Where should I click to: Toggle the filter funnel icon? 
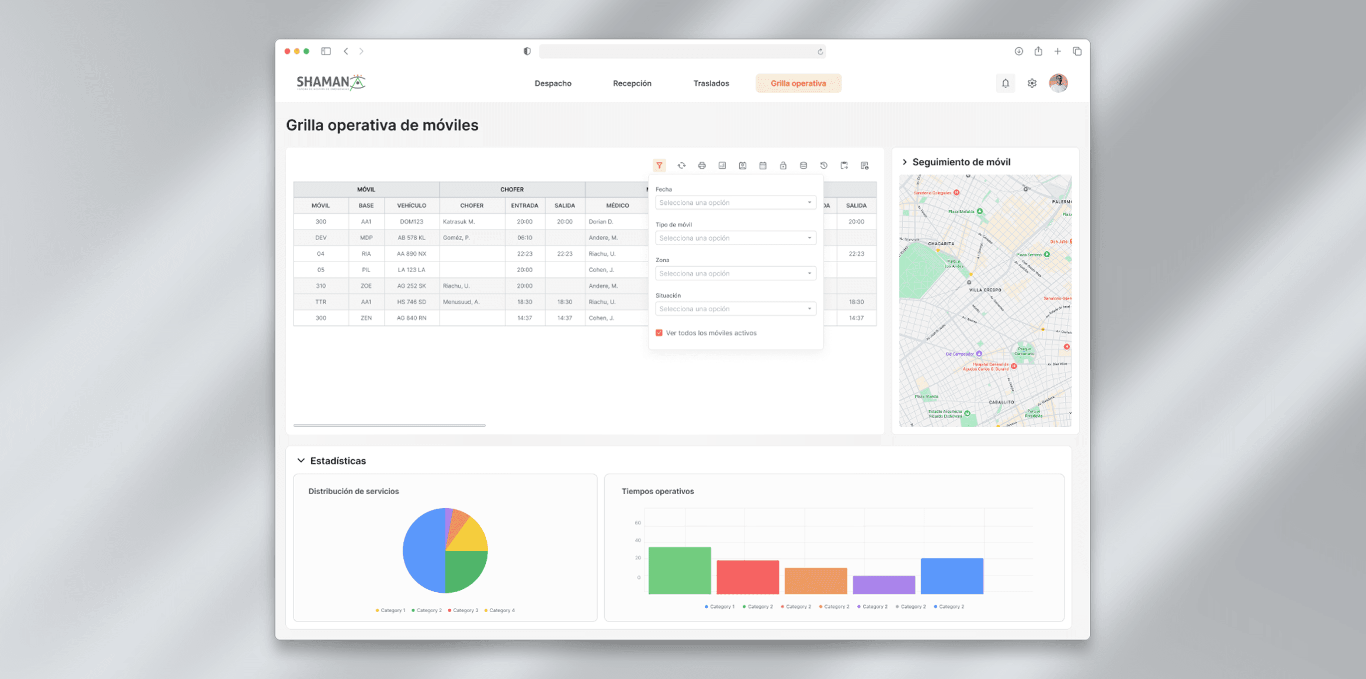coord(659,166)
